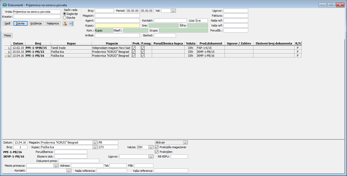Expand Magacin dropdown in bottom panel
The height and width of the screenshot is (176, 347).
click(x=95, y=142)
